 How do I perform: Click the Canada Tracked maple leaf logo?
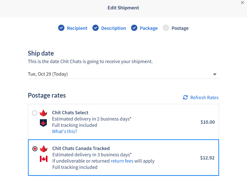(x=44, y=149)
